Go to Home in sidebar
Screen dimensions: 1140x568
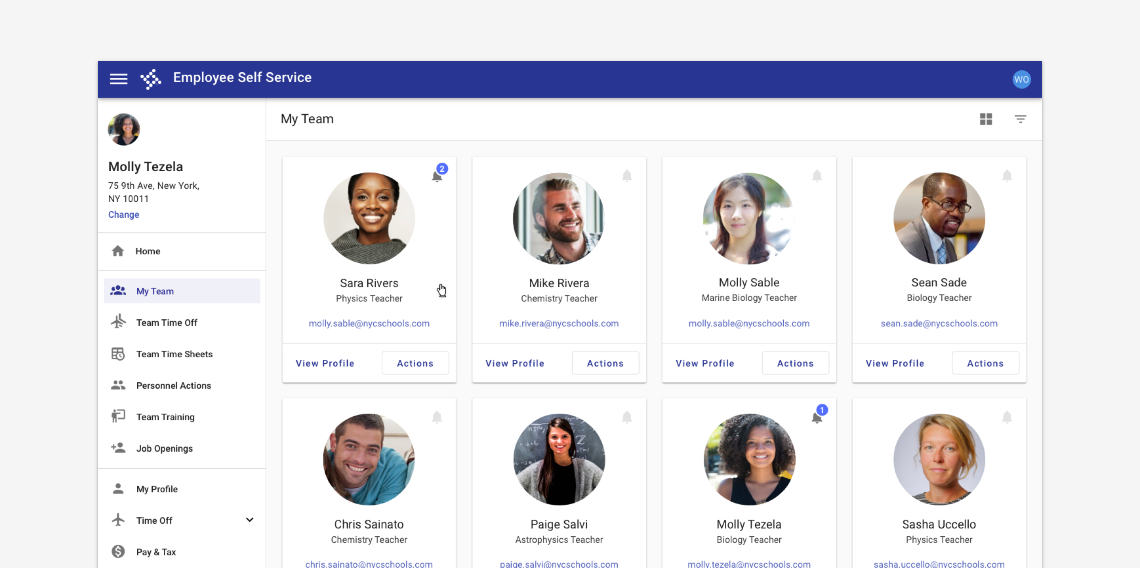click(x=182, y=251)
